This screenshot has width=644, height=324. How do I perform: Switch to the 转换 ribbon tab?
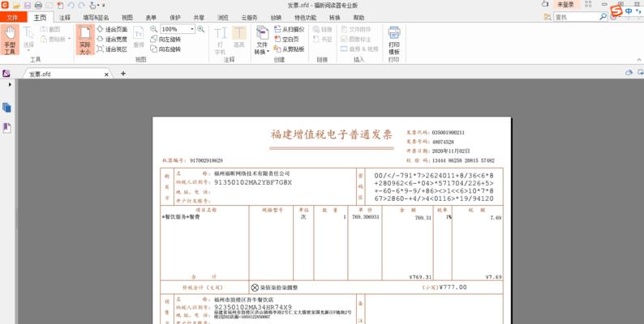point(335,18)
